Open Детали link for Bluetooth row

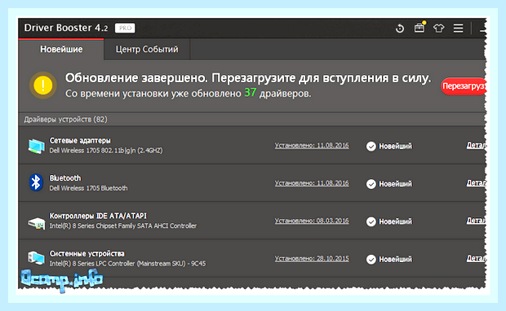476,183
